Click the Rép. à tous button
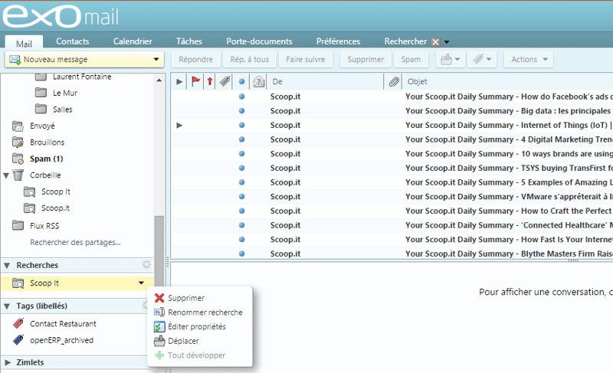Screen dimensions: 613x373 click(250, 60)
